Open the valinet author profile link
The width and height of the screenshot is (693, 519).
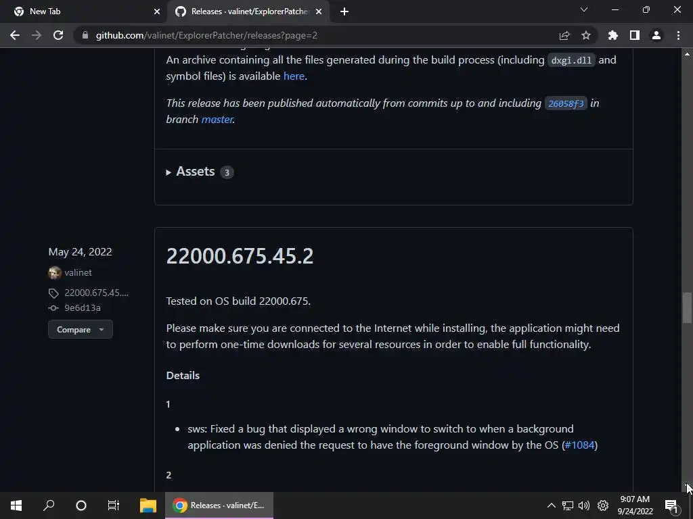[79, 273]
